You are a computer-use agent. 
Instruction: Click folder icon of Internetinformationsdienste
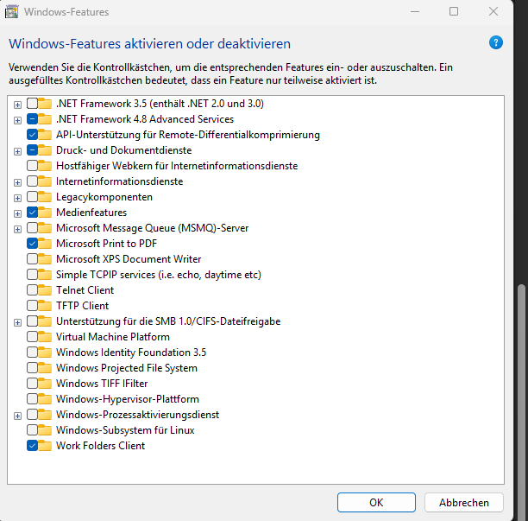point(45,181)
